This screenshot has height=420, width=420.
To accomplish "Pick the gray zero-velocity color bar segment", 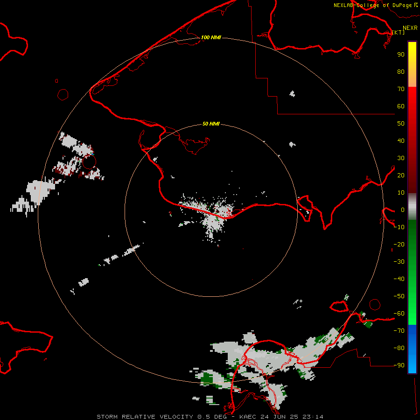I will (x=412, y=207).
